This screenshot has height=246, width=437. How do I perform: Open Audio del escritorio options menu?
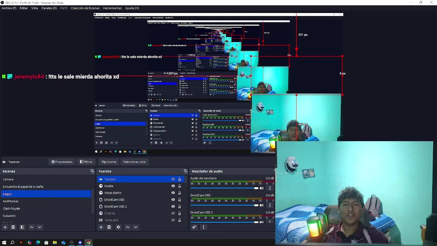point(270,188)
